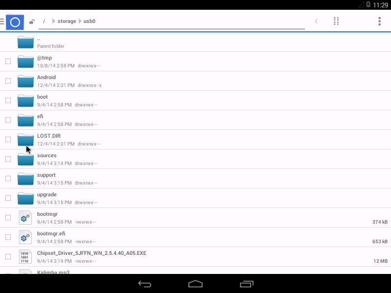Open the hamburger navigation drawer icon
This screenshot has height=293, width=391.
point(2,21)
